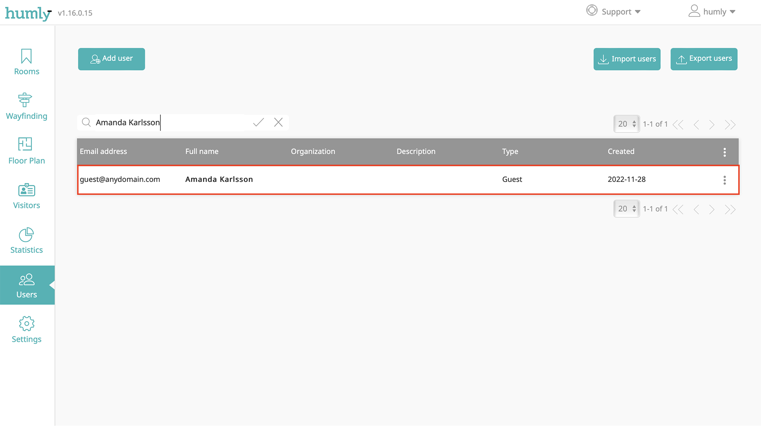Click the version label v1.16.0.15
This screenshot has width=761, height=426.
75,13
